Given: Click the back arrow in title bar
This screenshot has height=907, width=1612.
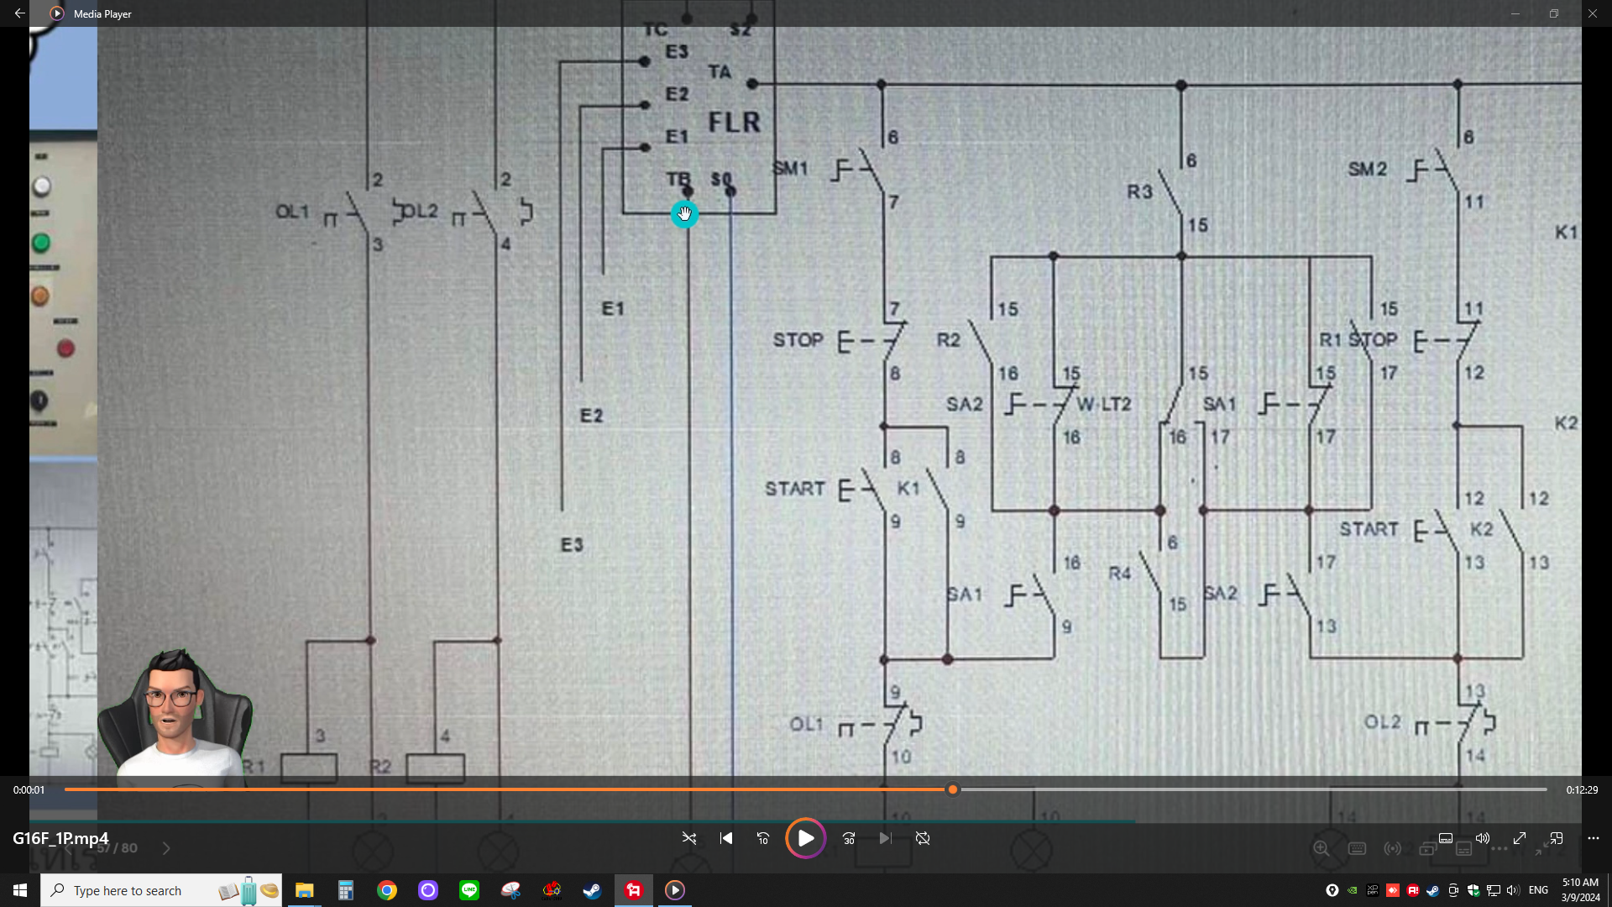Looking at the screenshot, I should (x=19, y=13).
